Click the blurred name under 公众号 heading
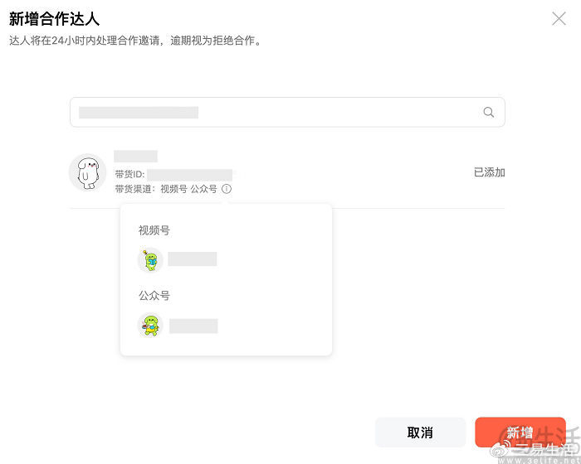Viewport: 581px width, 464px height. click(193, 326)
